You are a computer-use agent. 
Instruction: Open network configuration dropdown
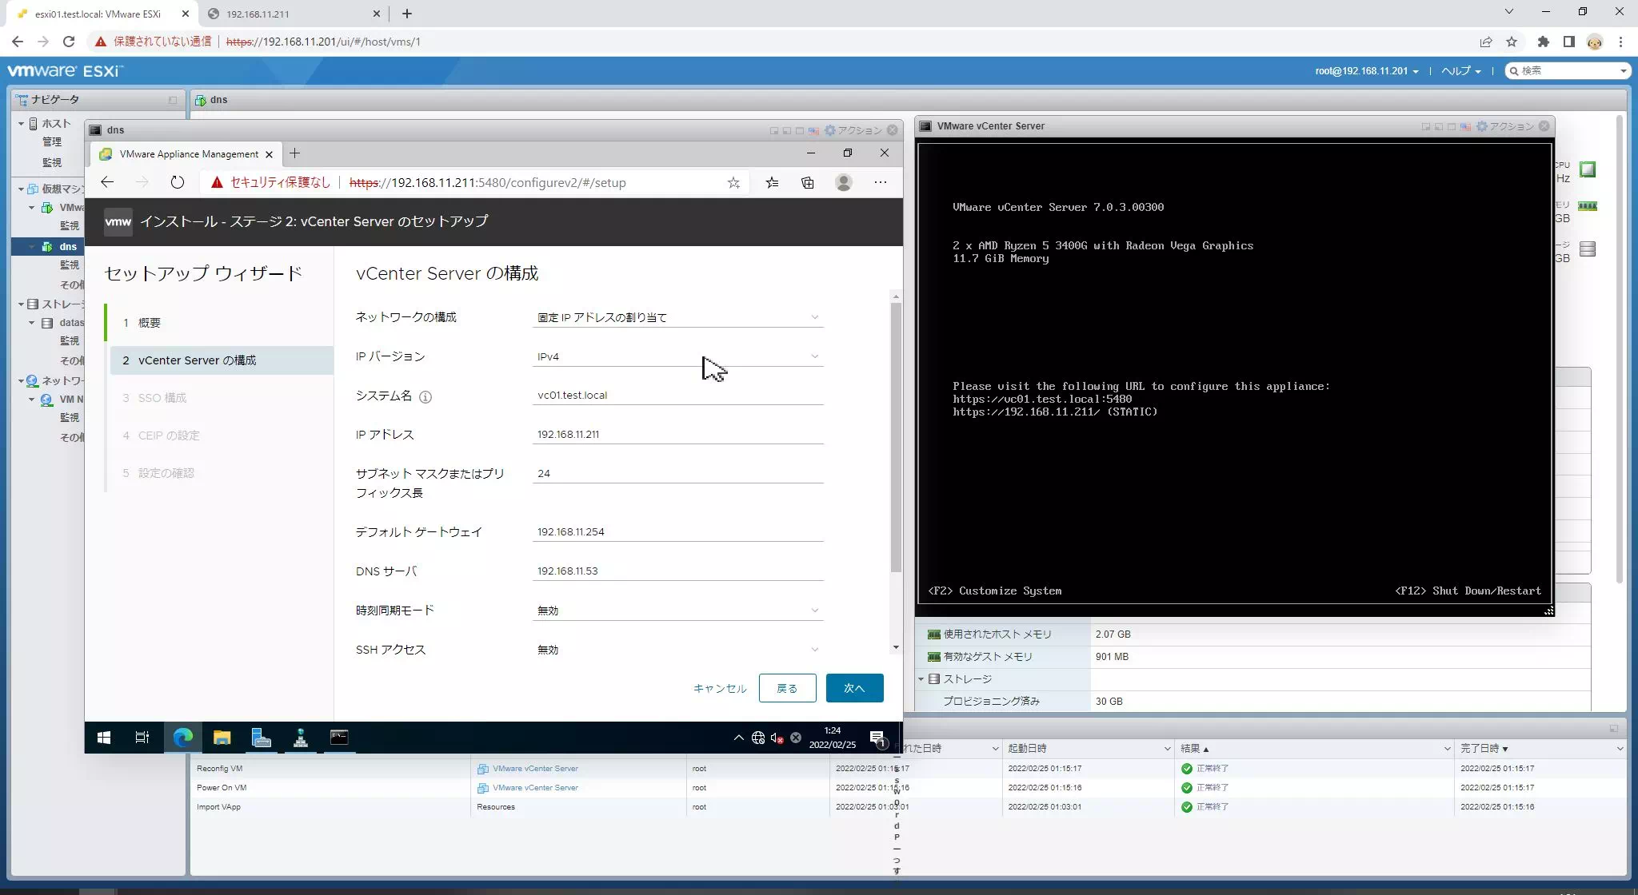(677, 317)
